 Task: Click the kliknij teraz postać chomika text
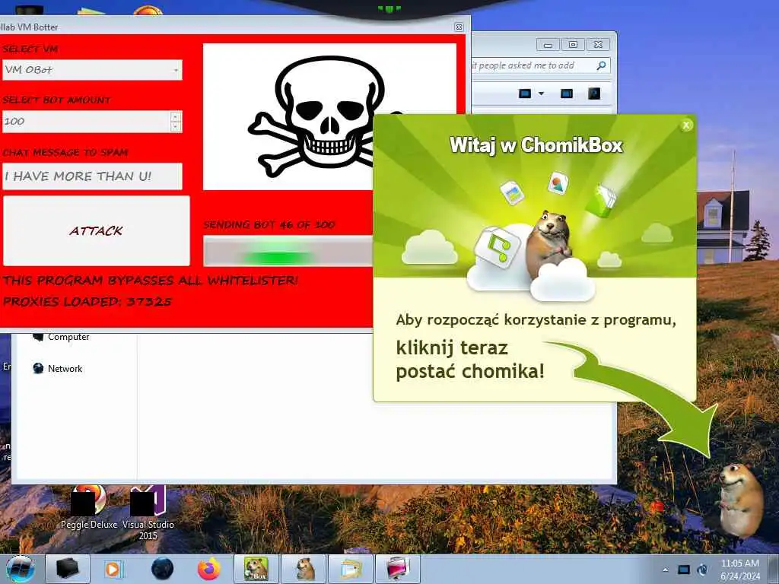coord(470,359)
